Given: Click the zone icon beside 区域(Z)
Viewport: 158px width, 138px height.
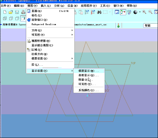Looking at the screenshot, I should (x=29, y=50).
